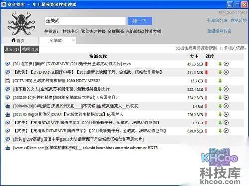
Task: Download the [2011-05-06] CCAV 776.2 MB resource
Action: (220, 114)
